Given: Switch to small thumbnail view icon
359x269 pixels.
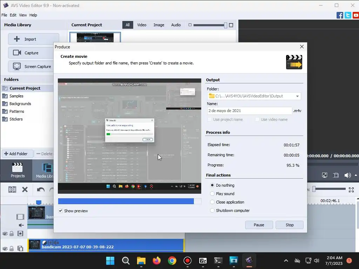Looking at the screenshot, I should coord(190,25).
